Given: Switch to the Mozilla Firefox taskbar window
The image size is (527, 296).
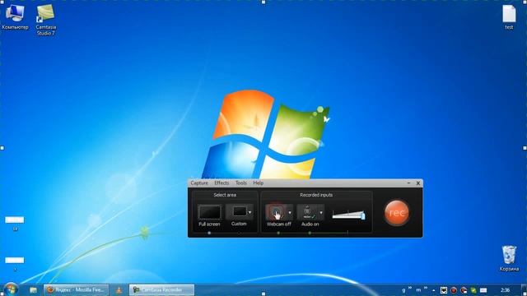Looking at the screenshot, I should coord(77,290).
